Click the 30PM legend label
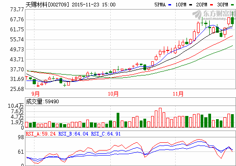This screenshot has height=166, width=236. click(222, 5)
